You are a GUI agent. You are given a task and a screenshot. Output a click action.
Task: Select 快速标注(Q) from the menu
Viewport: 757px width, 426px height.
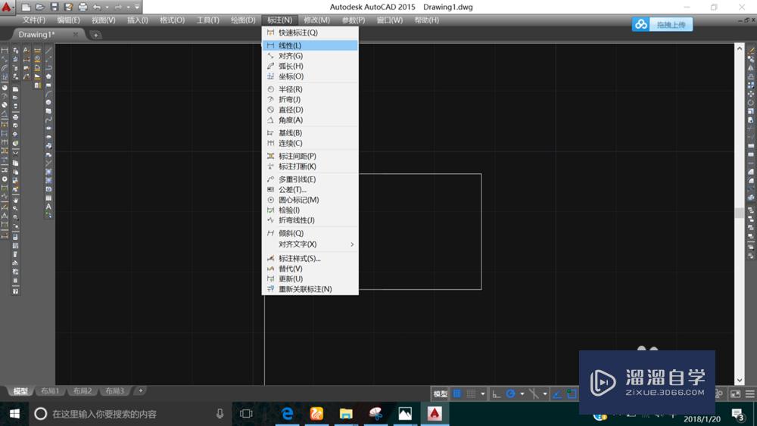(310, 33)
